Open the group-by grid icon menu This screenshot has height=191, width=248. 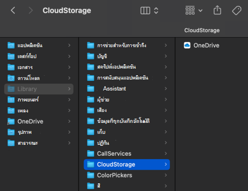[x=190, y=10]
